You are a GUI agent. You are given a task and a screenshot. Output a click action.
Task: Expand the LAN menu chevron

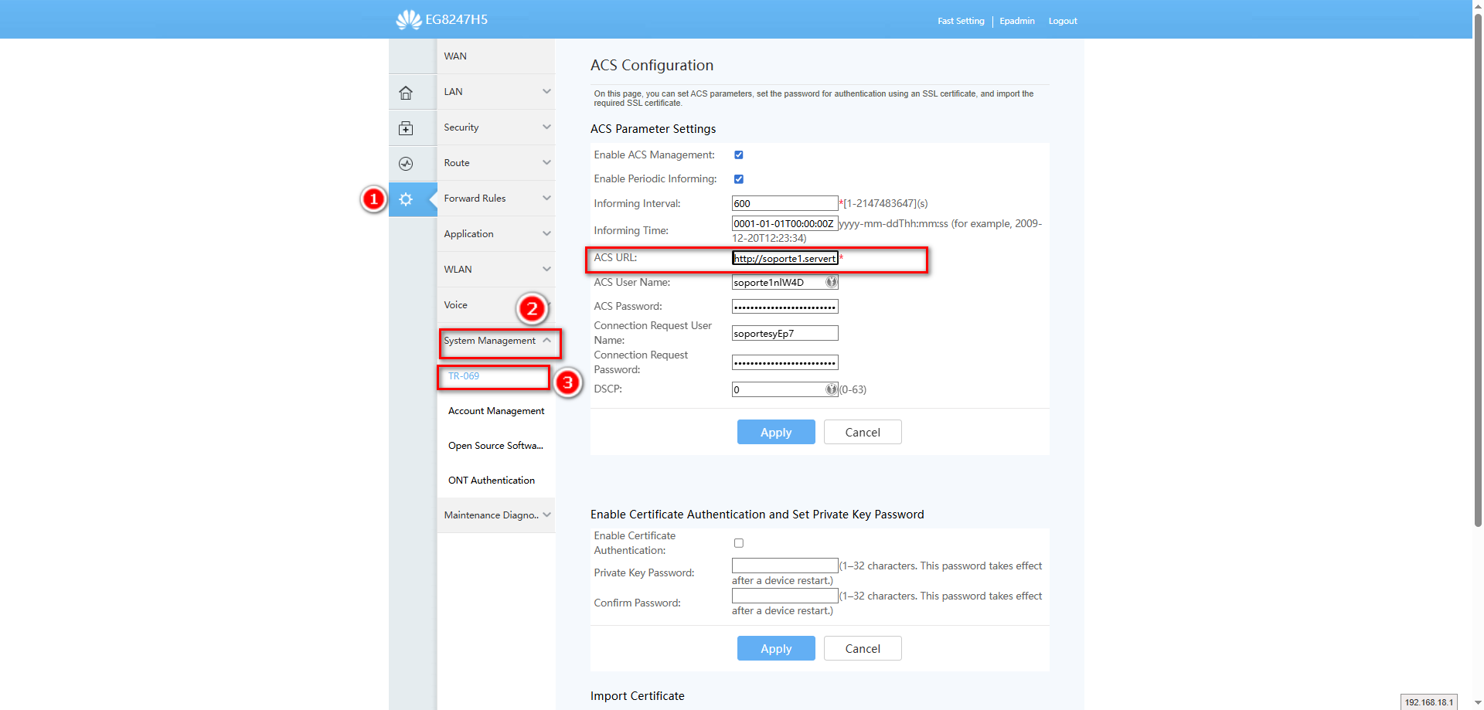[x=546, y=92]
